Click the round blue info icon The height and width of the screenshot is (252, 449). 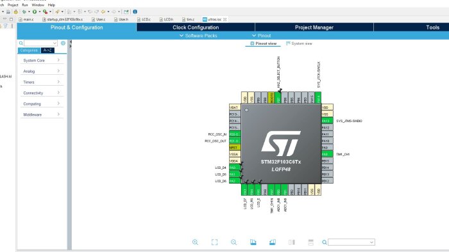tap(135, 12)
